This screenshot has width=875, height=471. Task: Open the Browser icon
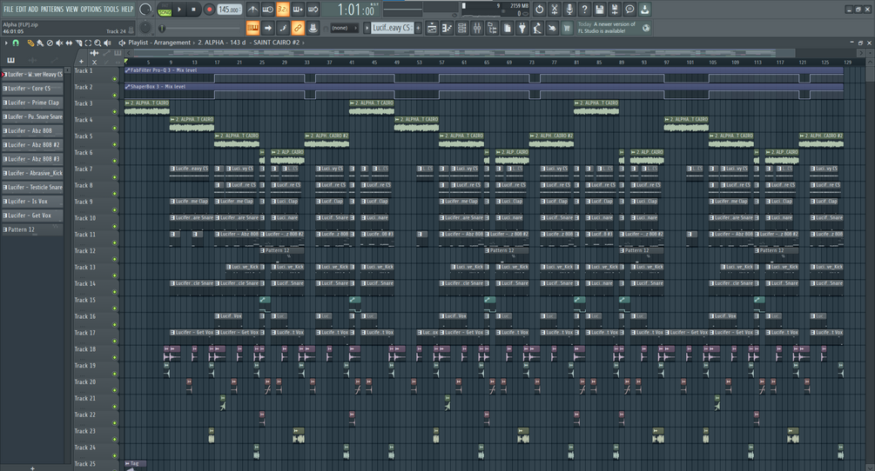click(492, 29)
